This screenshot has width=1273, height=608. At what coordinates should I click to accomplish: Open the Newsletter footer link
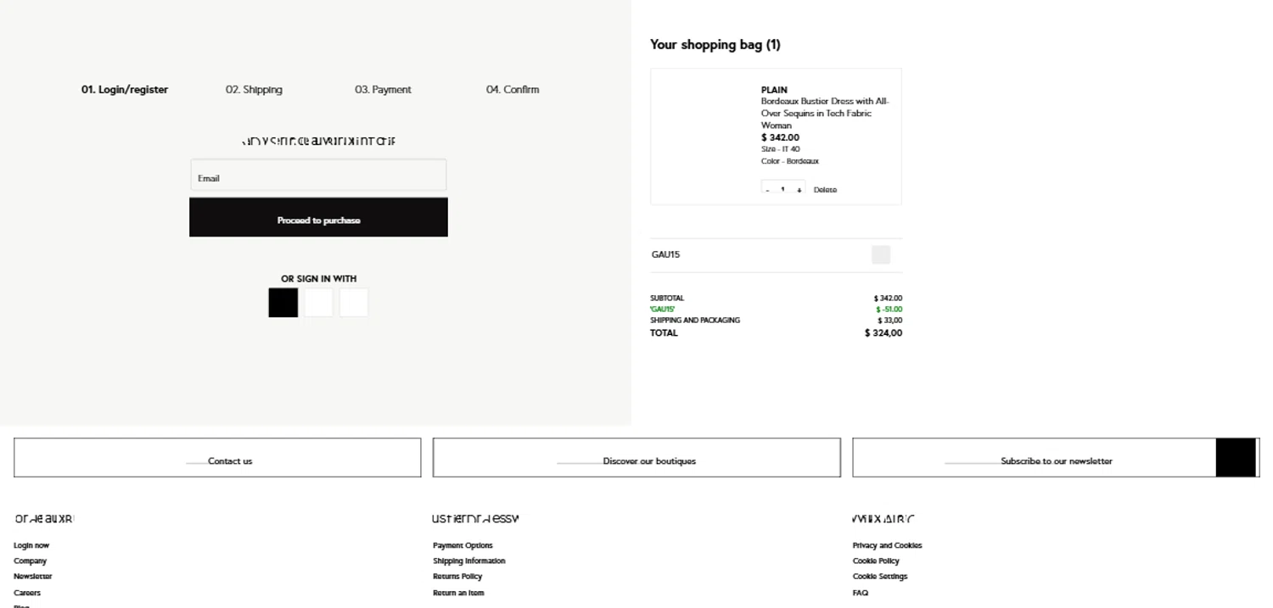(32, 576)
